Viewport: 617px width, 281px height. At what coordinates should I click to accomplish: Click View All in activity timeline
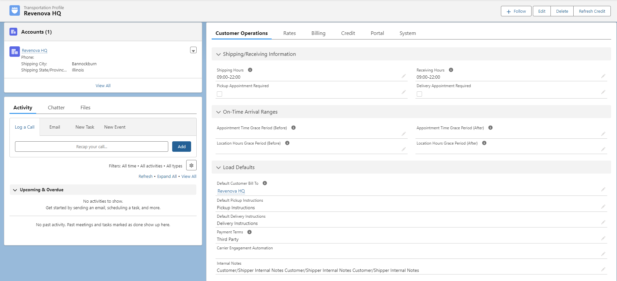(x=189, y=176)
